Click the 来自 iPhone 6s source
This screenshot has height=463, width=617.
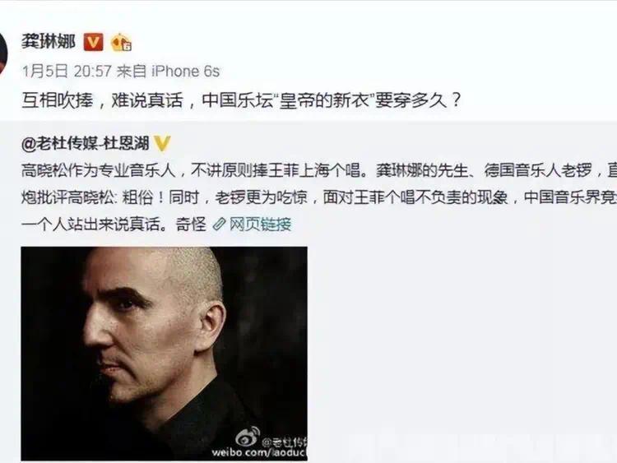(168, 72)
